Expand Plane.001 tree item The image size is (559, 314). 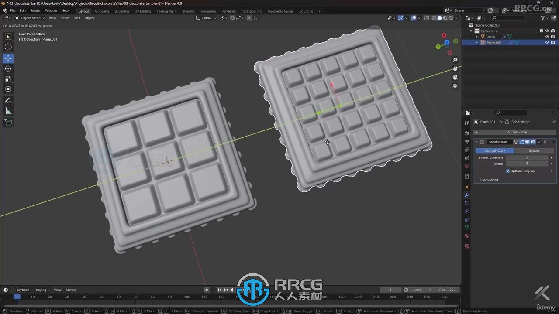[x=477, y=42]
